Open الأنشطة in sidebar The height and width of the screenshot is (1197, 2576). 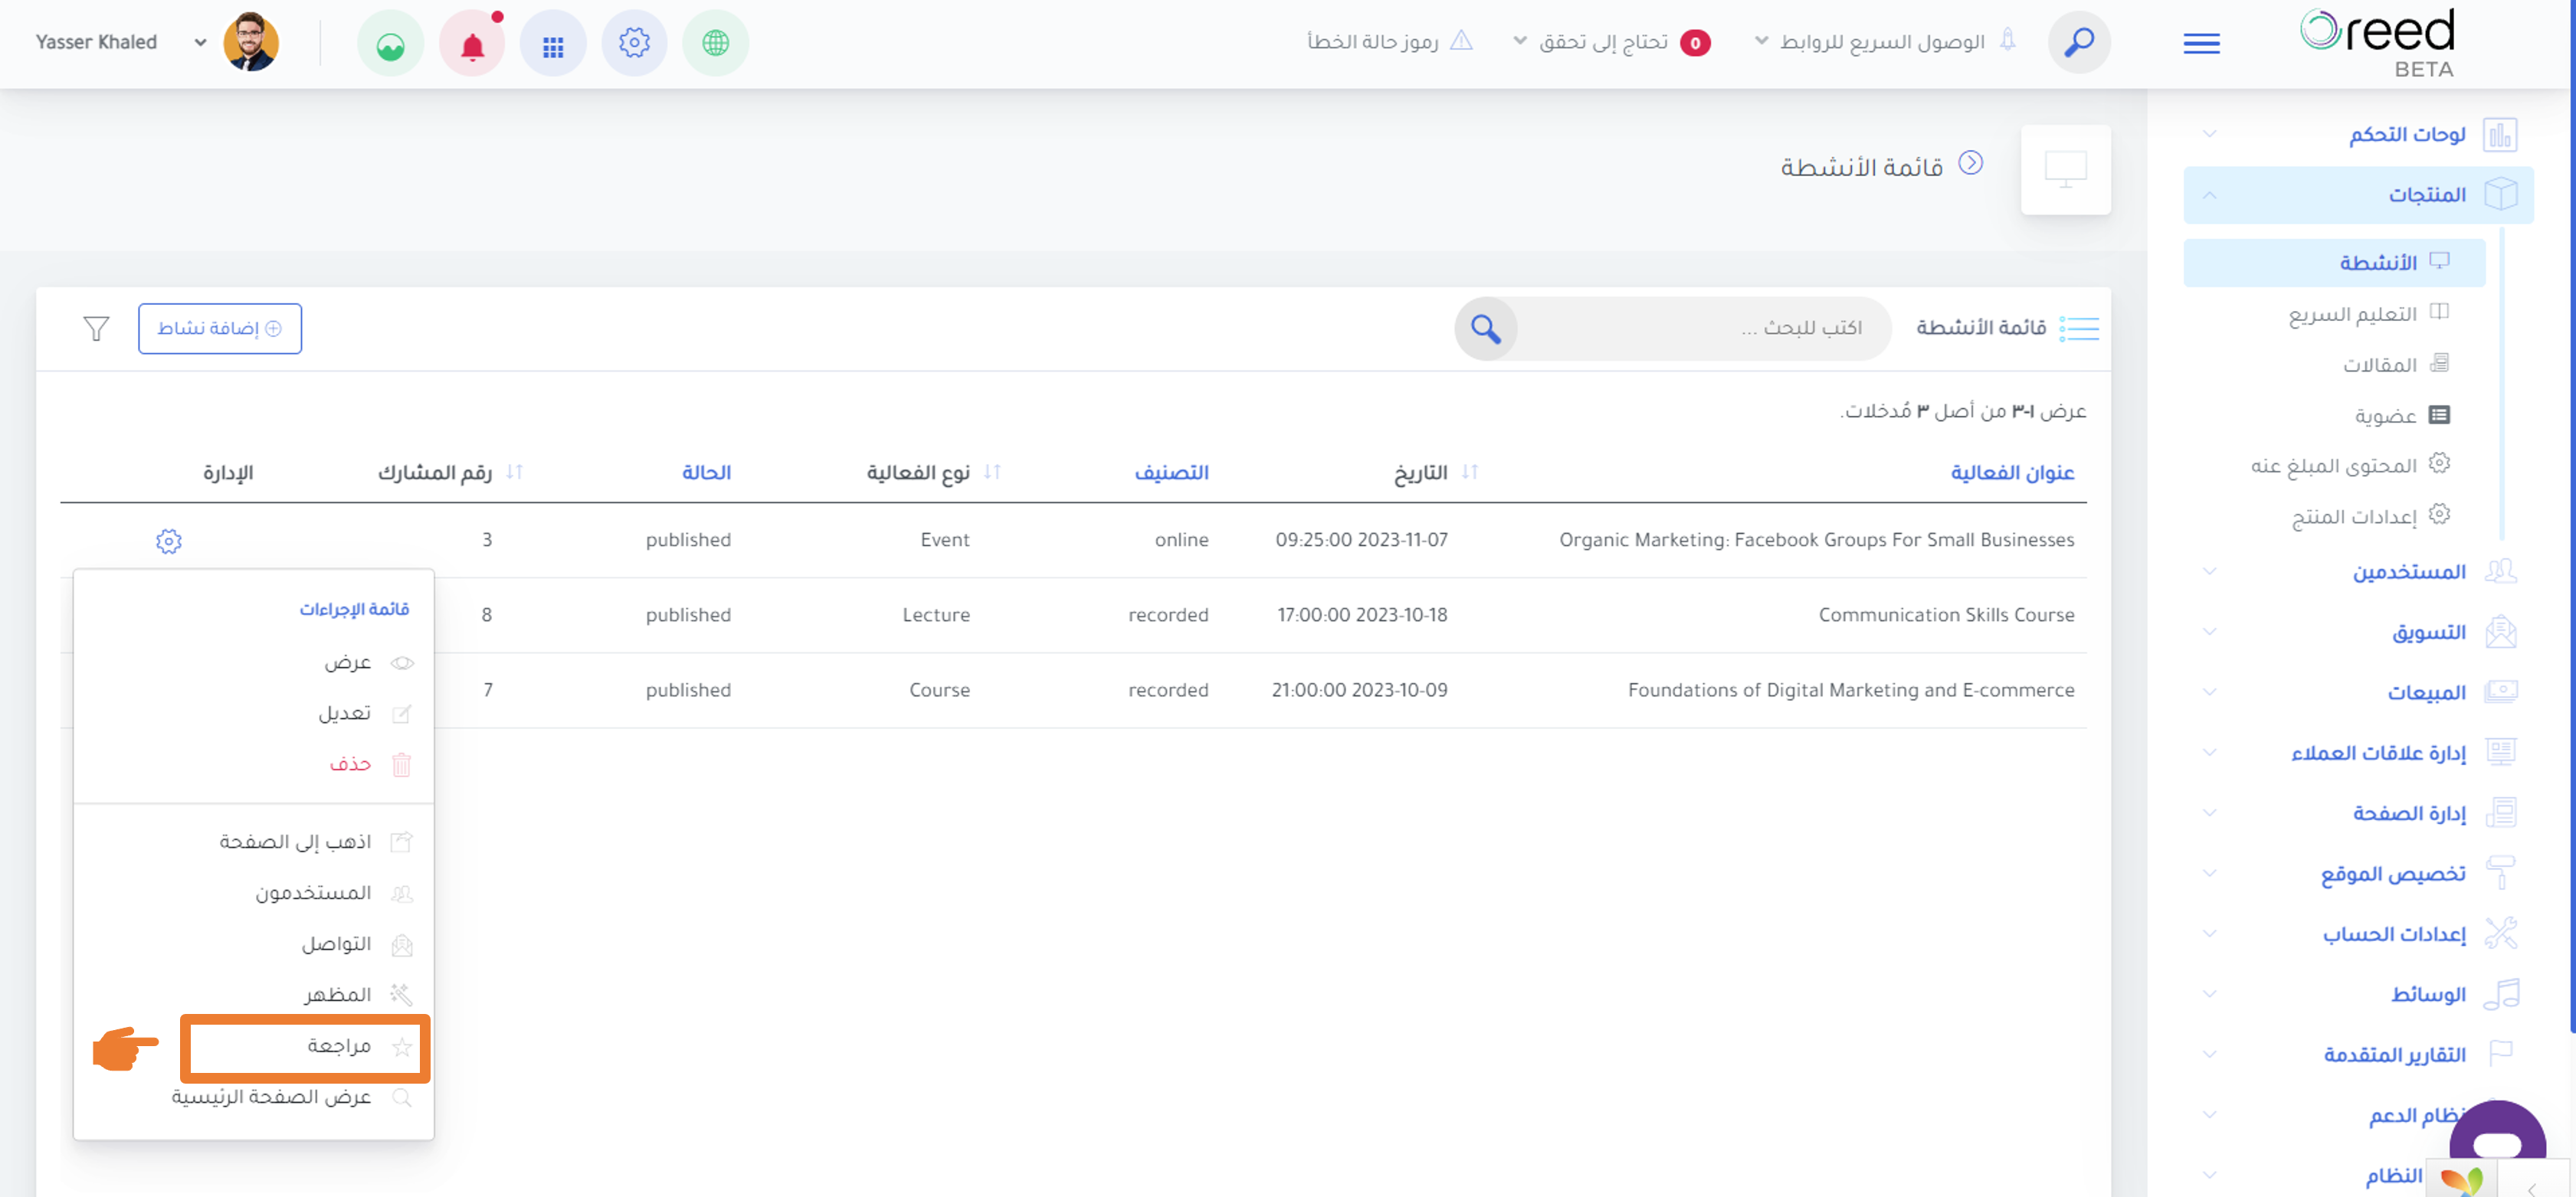click(x=2334, y=263)
